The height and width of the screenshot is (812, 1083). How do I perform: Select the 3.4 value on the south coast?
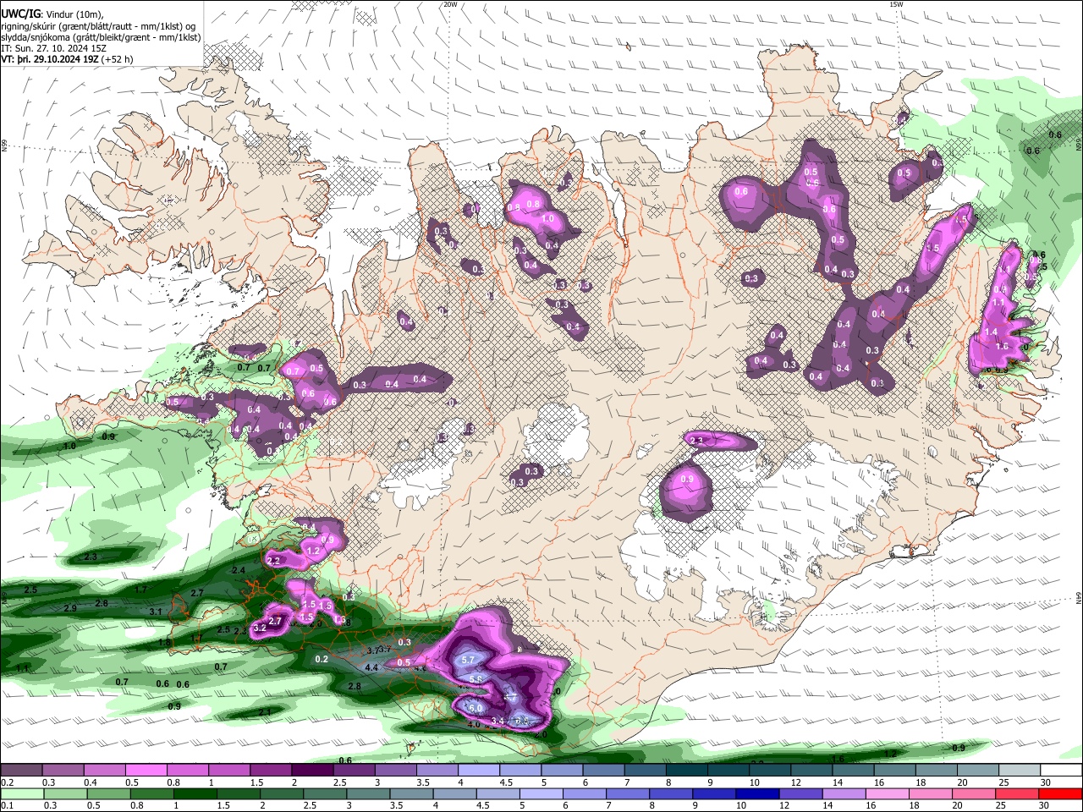coord(498,721)
